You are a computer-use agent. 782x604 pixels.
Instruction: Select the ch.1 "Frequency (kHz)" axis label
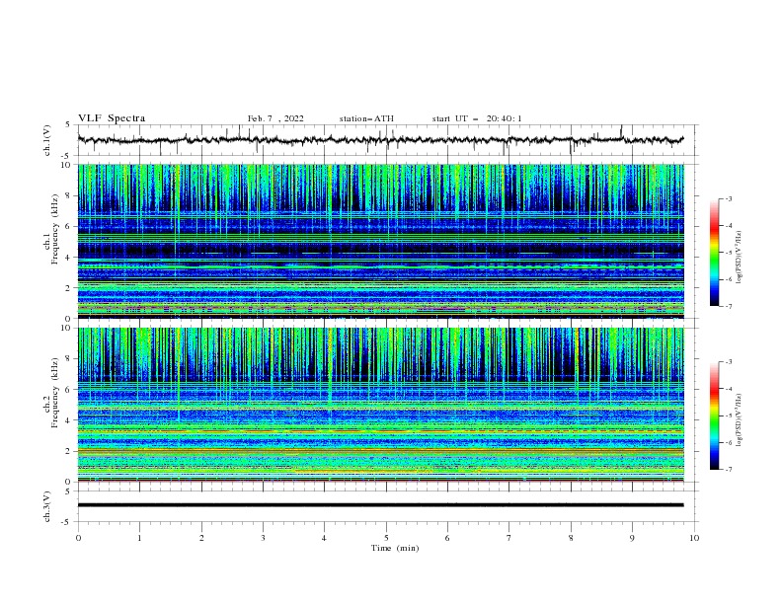(x=55, y=229)
